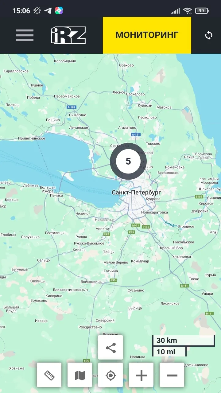Zoom in with the plus button
Viewport: 221px width, 393px height.
[141, 375]
